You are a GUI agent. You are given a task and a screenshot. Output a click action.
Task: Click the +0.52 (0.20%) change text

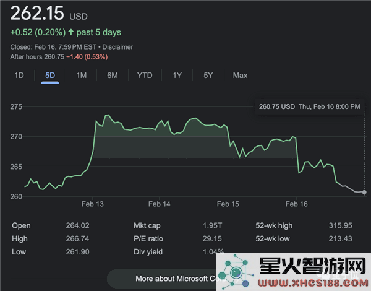click(x=38, y=32)
